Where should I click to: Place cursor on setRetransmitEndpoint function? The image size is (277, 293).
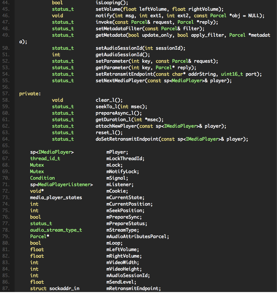(x=124, y=74)
